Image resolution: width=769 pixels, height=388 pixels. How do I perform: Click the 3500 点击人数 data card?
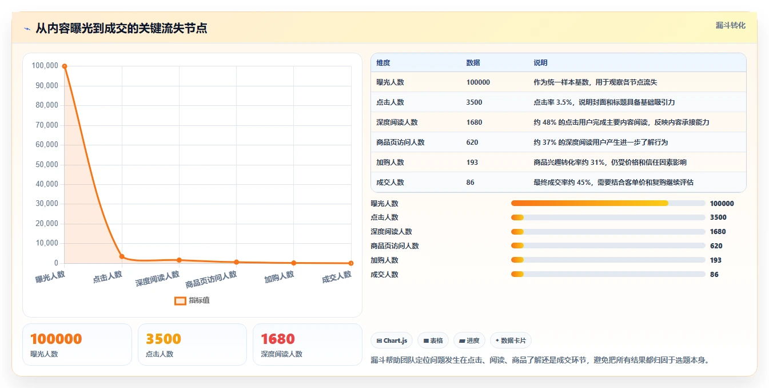coord(192,345)
